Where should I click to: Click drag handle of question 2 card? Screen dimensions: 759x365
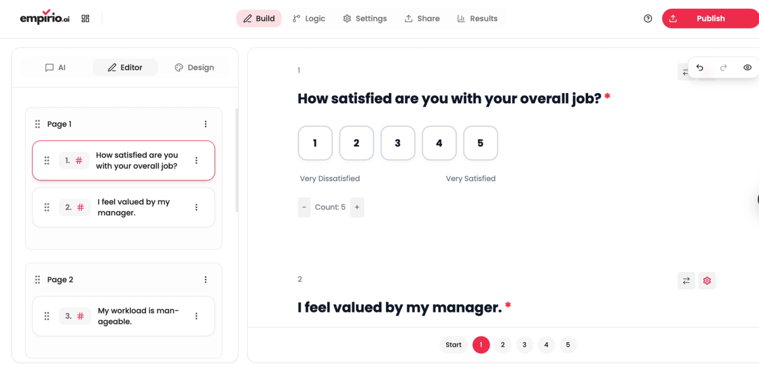47,207
